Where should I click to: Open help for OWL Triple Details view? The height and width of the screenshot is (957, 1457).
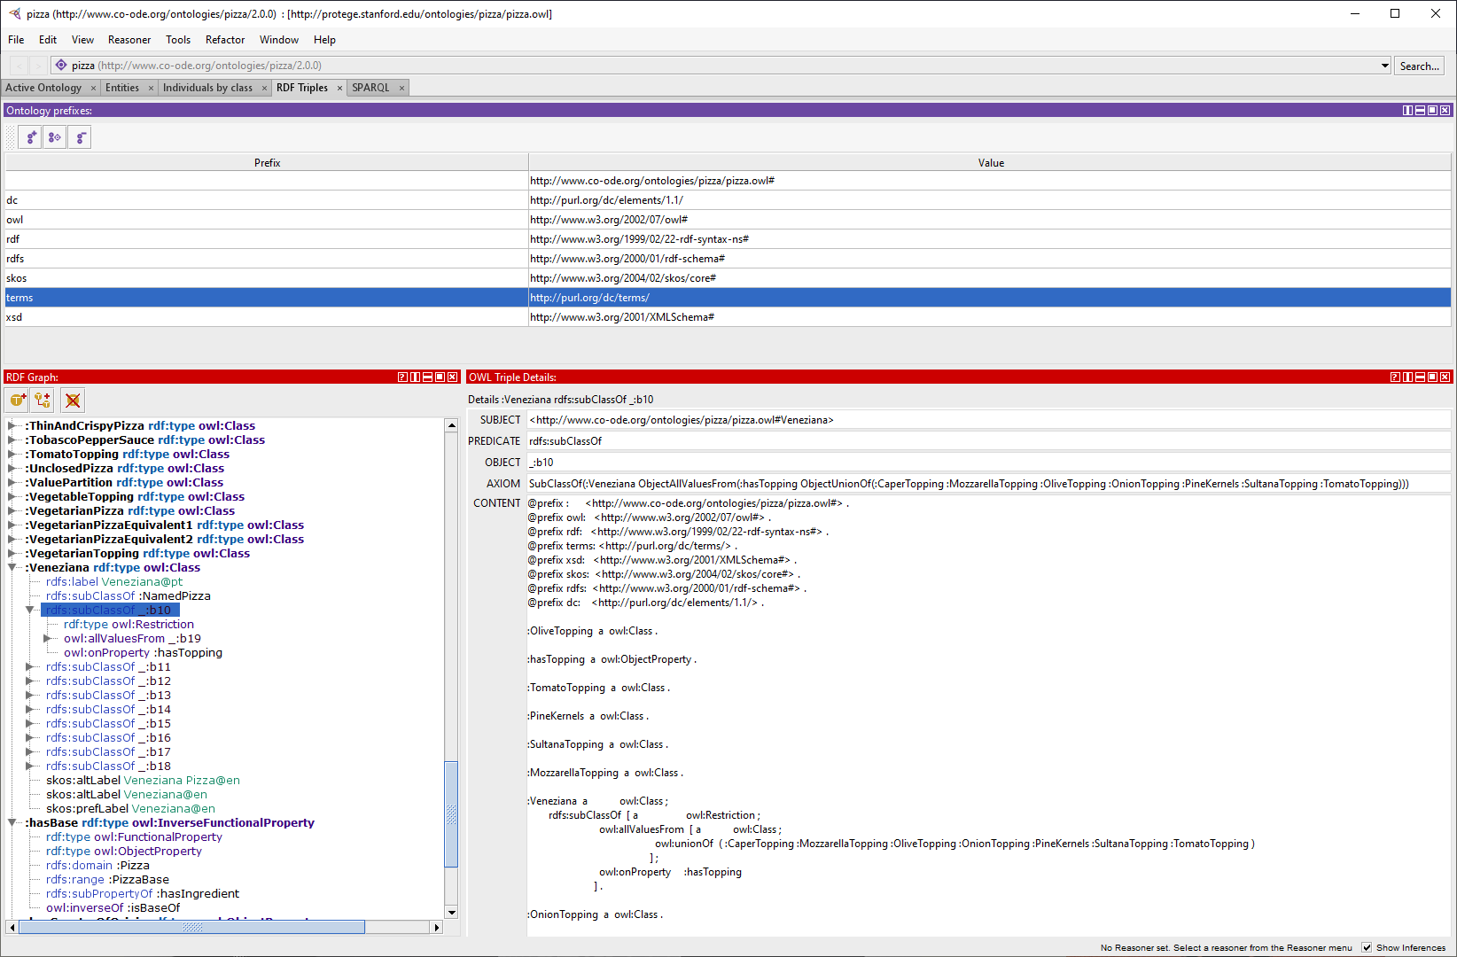point(1395,377)
